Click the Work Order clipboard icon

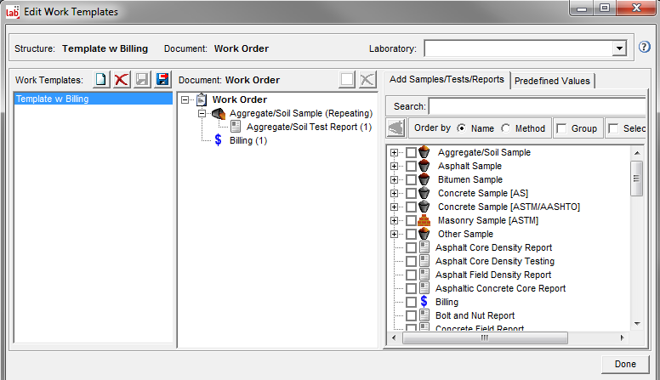click(x=202, y=99)
